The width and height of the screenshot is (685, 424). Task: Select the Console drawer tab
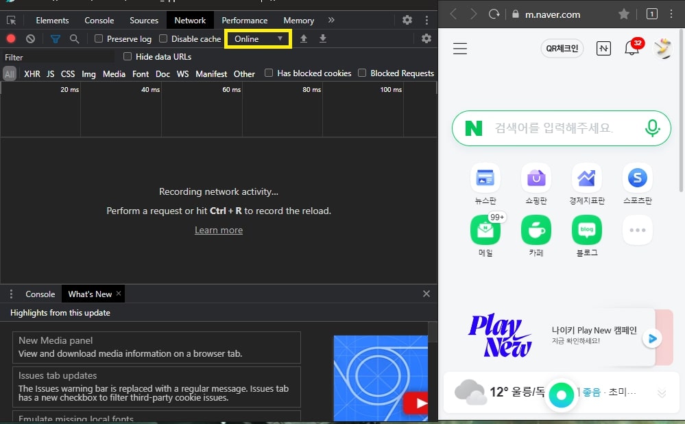pyautogui.click(x=40, y=294)
